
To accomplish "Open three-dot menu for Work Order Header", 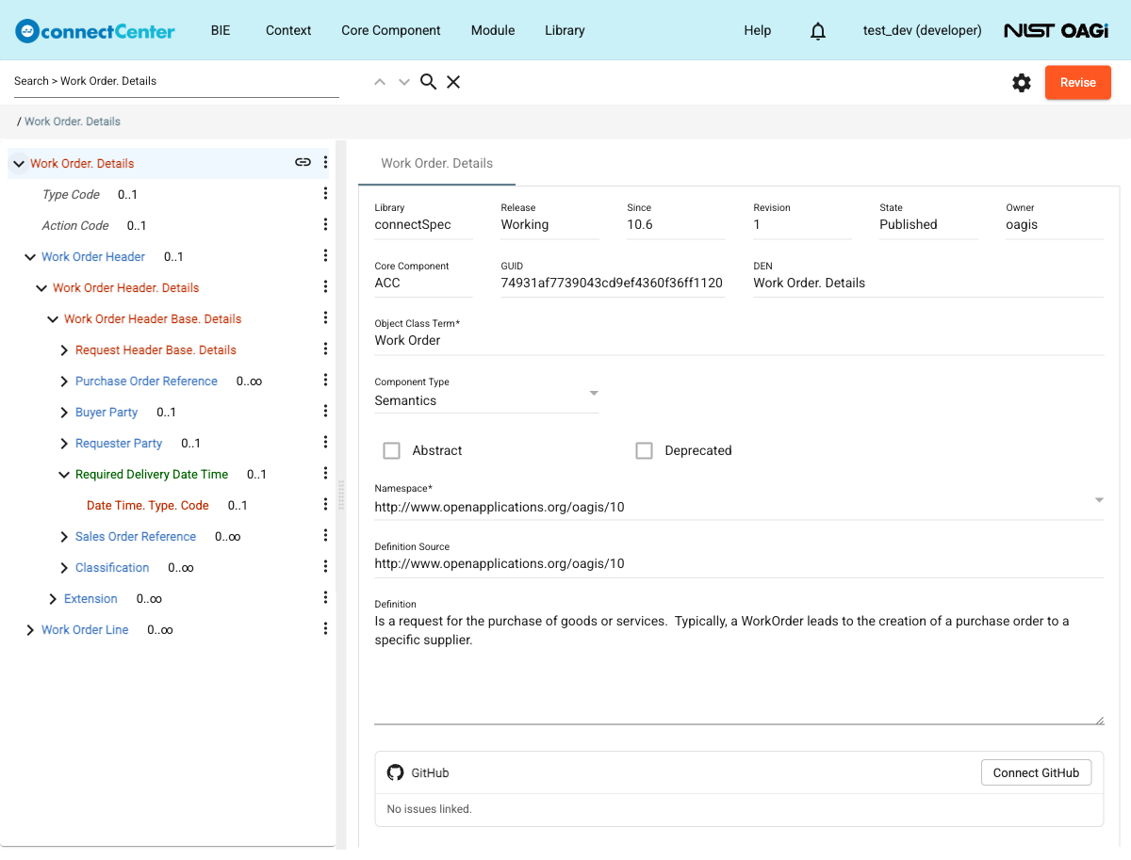I will [325, 255].
